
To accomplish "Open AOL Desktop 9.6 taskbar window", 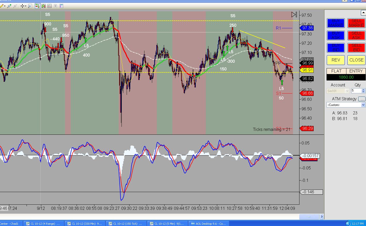I will 209,223.
